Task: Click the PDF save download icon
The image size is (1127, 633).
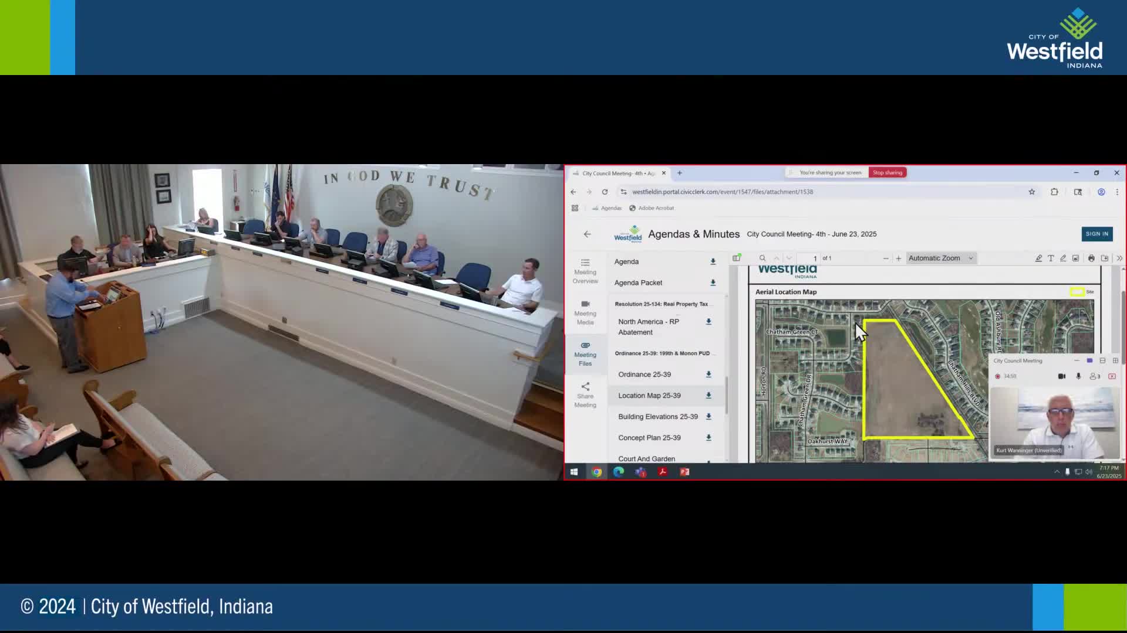Action: 1104,258
